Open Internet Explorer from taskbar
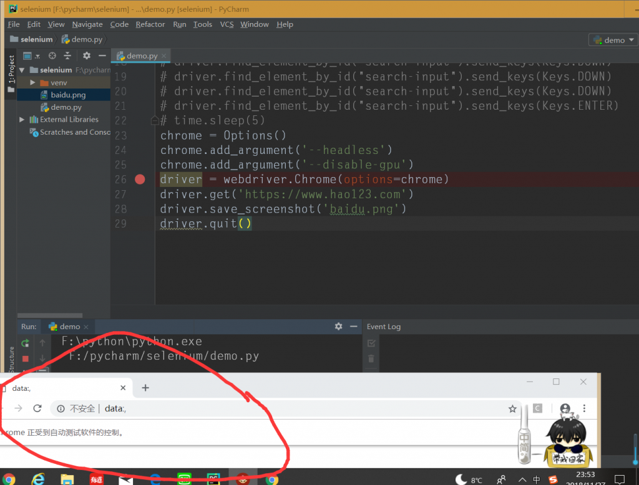This screenshot has height=485, width=639. pyautogui.click(x=38, y=479)
